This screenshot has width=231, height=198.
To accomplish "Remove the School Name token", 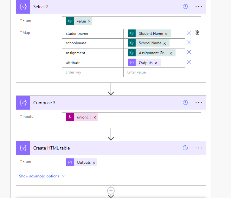I will (164, 43).
